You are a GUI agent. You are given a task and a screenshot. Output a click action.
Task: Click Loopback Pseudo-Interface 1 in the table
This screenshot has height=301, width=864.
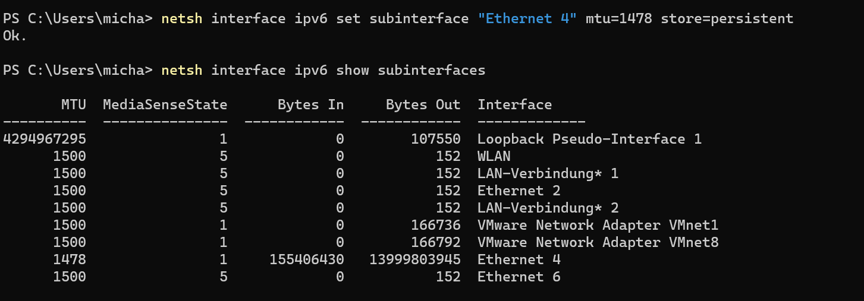tap(589, 140)
